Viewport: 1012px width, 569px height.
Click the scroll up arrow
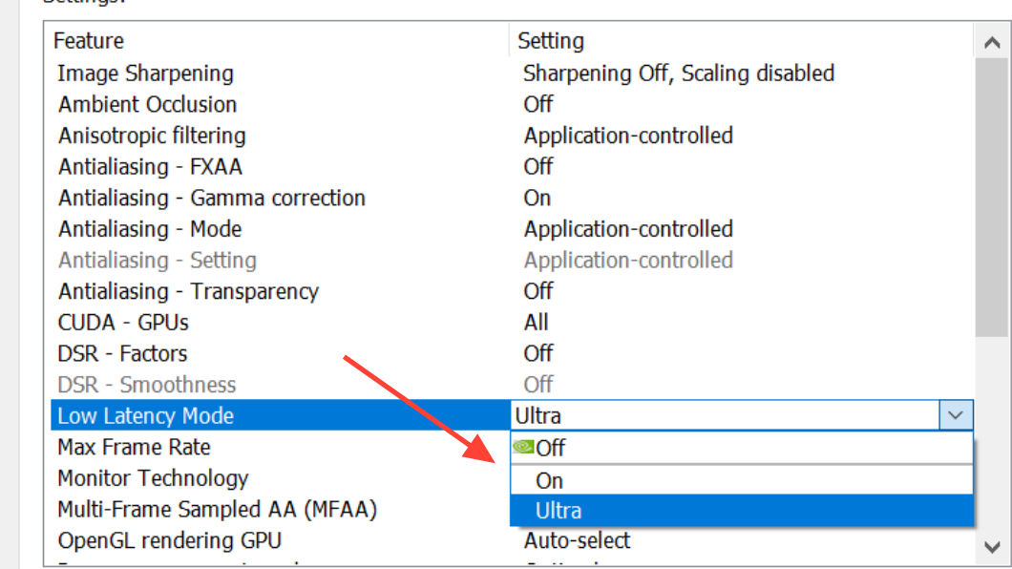click(x=992, y=43)
